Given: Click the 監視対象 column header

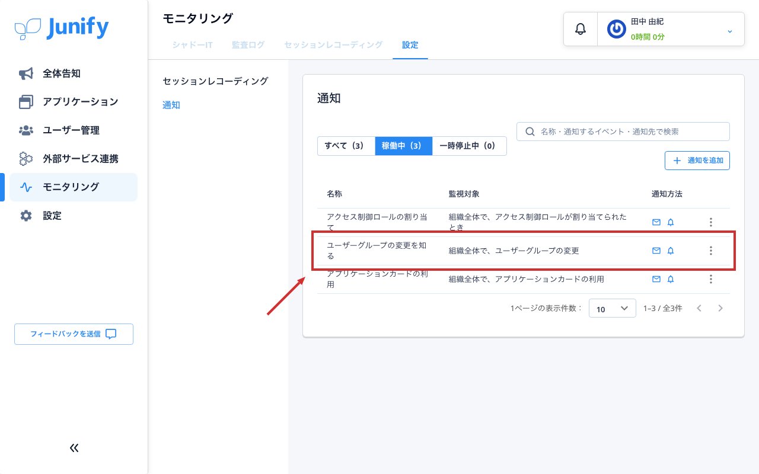Looking at the screenshot, I should [x=464, y=194].
